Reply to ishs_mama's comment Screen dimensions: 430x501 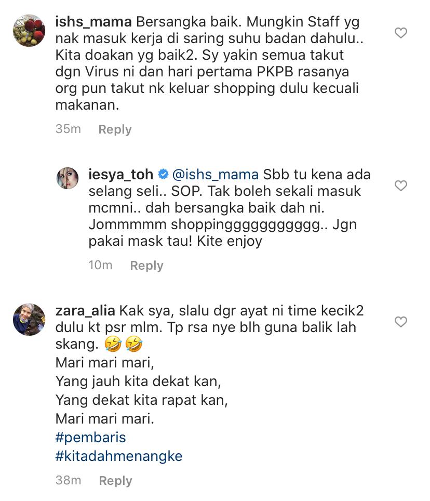pos(115,129)
